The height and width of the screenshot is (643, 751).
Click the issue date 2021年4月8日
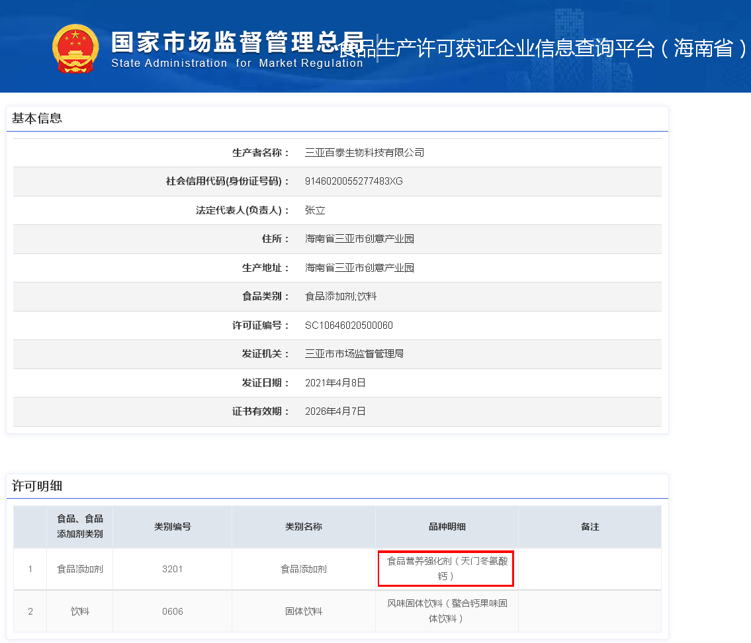point(335,383)
